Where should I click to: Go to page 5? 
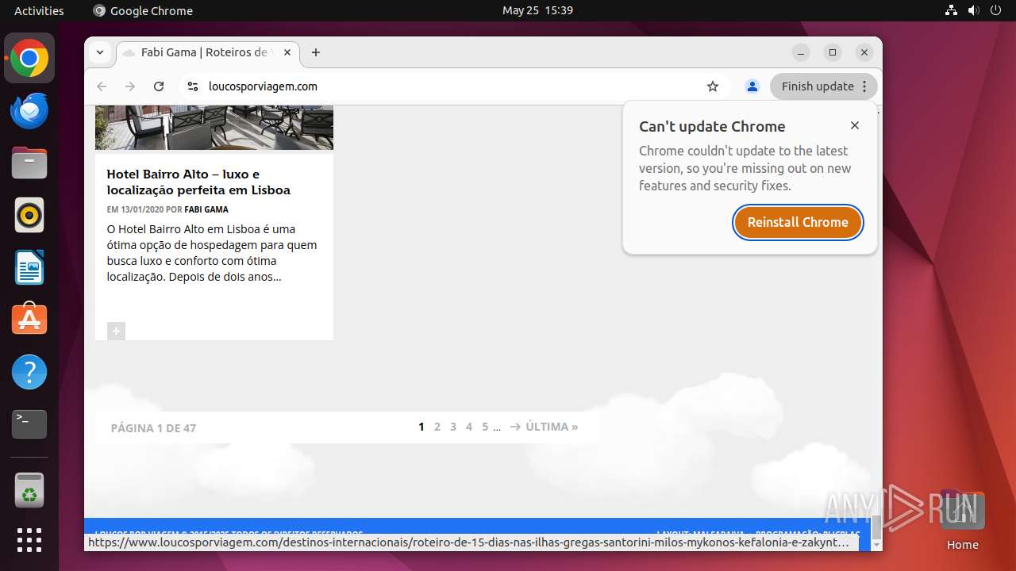(x=485, y=427)
